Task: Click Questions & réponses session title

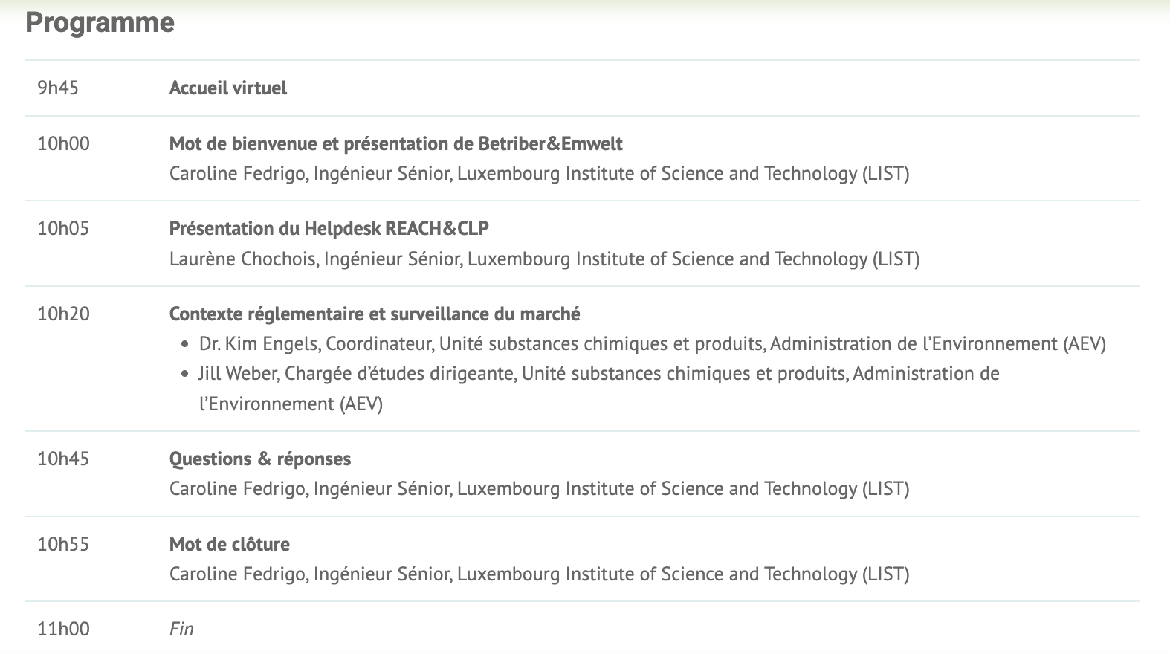Action: click(260, 459)
